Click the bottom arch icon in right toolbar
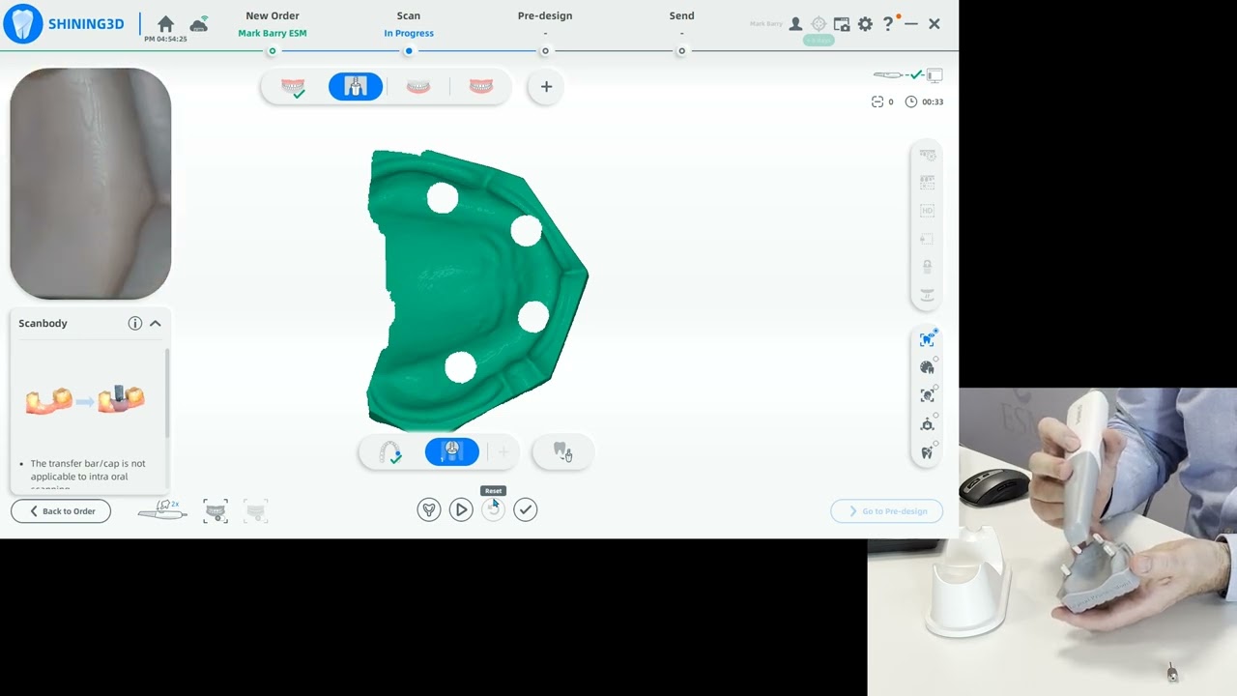Viewport: 1237px width, 696px height. pos(928,295)
